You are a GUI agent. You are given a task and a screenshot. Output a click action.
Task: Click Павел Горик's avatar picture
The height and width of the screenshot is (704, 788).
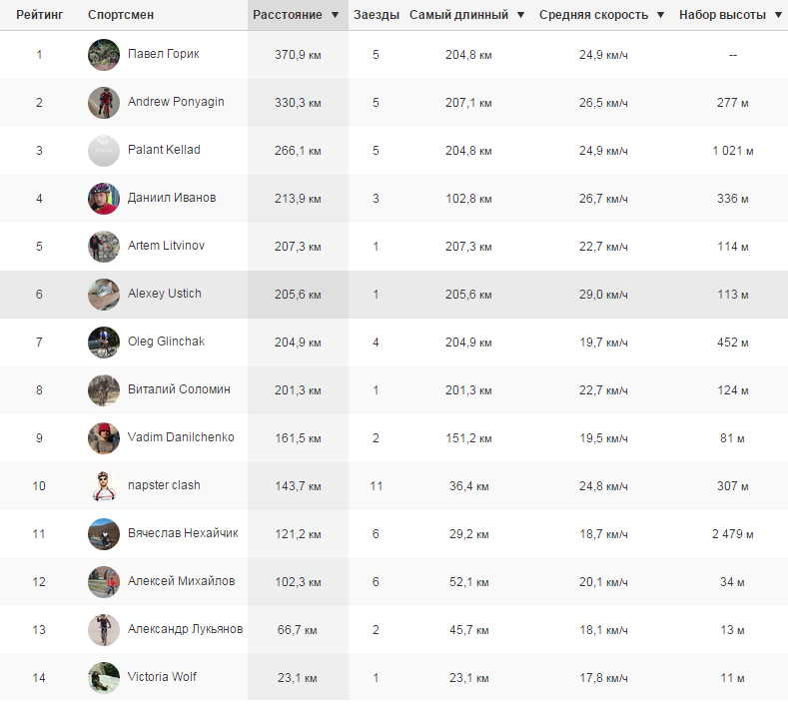point(104,54)
